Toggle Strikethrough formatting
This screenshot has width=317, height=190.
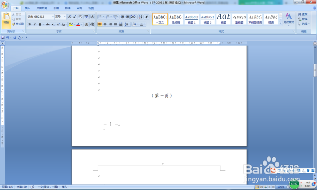pos(48,24)
